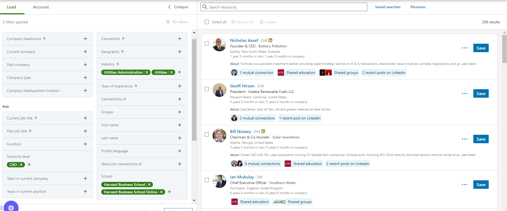Open Saved searches
The height and width of the screenshot is (211, 507).
pos(388,7)
